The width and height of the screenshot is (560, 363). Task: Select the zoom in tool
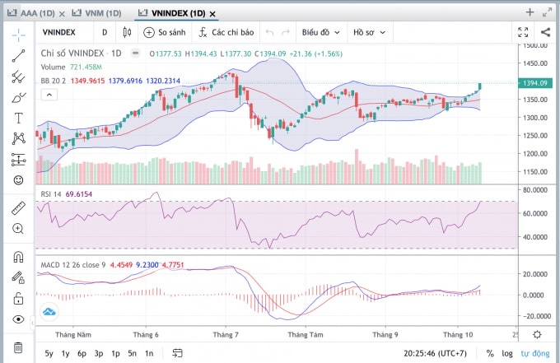point(18,229)
